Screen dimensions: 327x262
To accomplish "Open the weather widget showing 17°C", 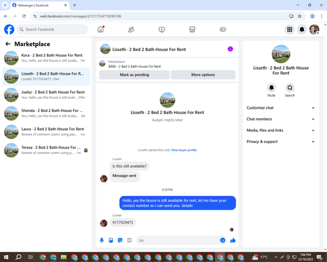I will click(260, 257).
